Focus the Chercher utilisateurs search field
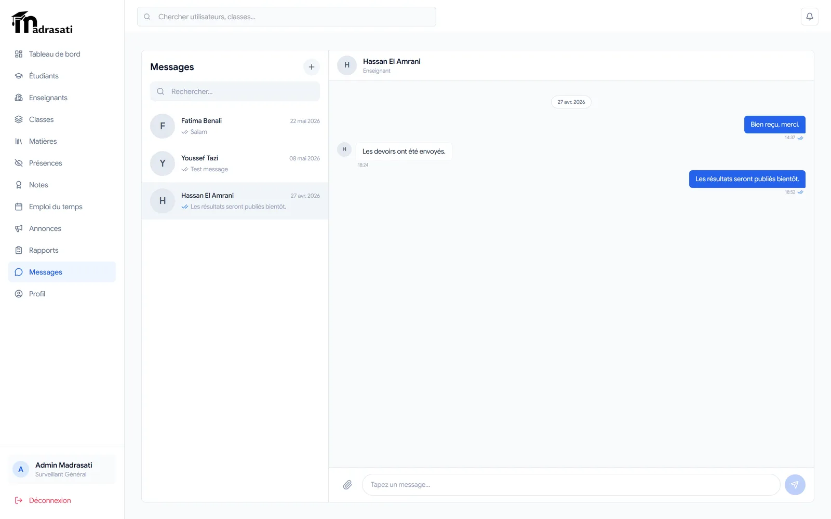 (x=286, y=17)
